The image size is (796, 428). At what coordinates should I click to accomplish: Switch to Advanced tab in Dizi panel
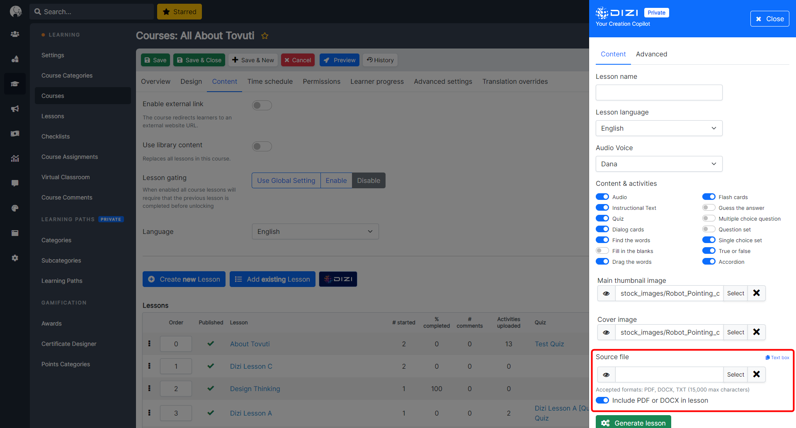(651, 54)
